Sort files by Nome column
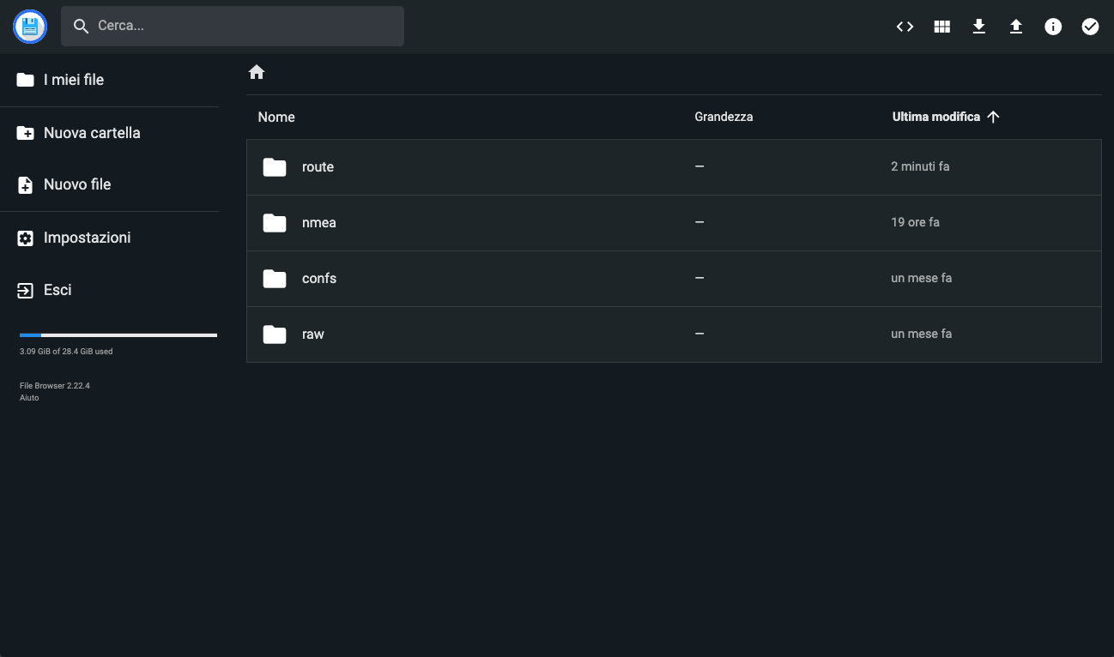 click(x=276, y=118)
